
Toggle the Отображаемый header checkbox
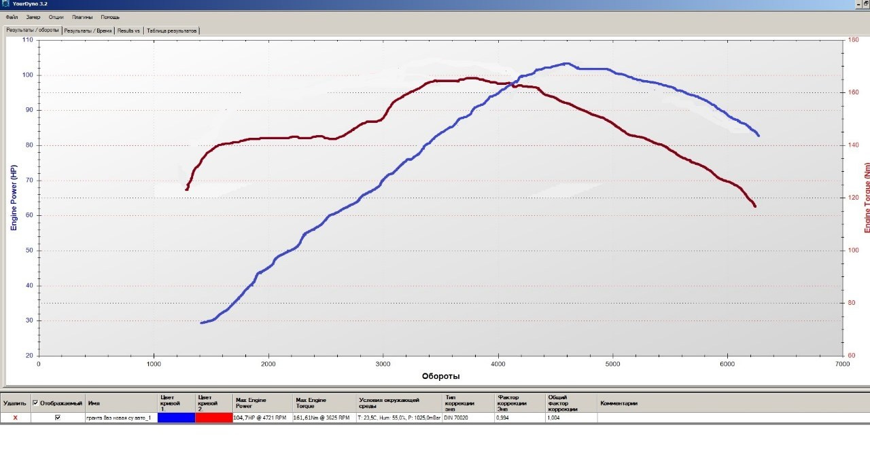[36, 403]
